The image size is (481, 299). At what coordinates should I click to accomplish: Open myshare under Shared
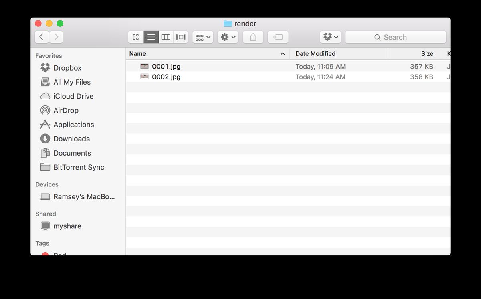[x=67, y=226]
